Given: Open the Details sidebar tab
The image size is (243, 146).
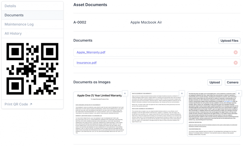Looking at the screenshot, I should [32, 6].
